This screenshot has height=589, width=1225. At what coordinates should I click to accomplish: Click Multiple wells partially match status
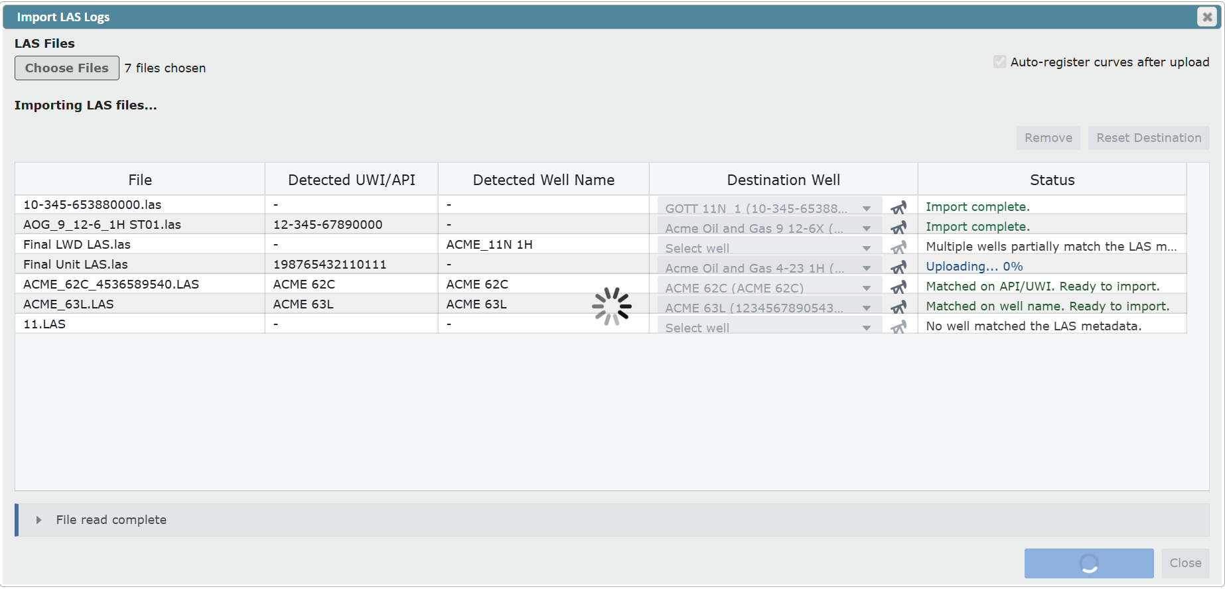coord(1051,247)
